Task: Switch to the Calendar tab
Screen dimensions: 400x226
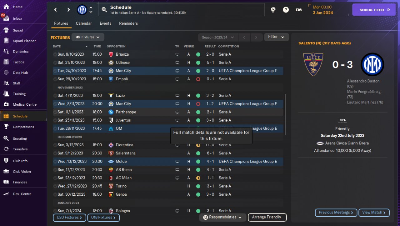Action: [84, 23]
